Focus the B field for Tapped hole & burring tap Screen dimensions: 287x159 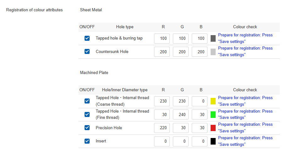[200, 39]
